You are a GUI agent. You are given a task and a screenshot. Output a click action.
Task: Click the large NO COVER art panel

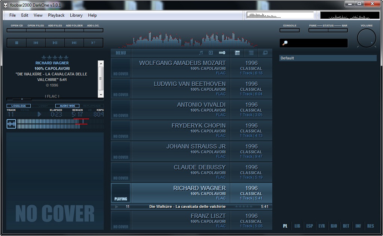tap(55, 181)
